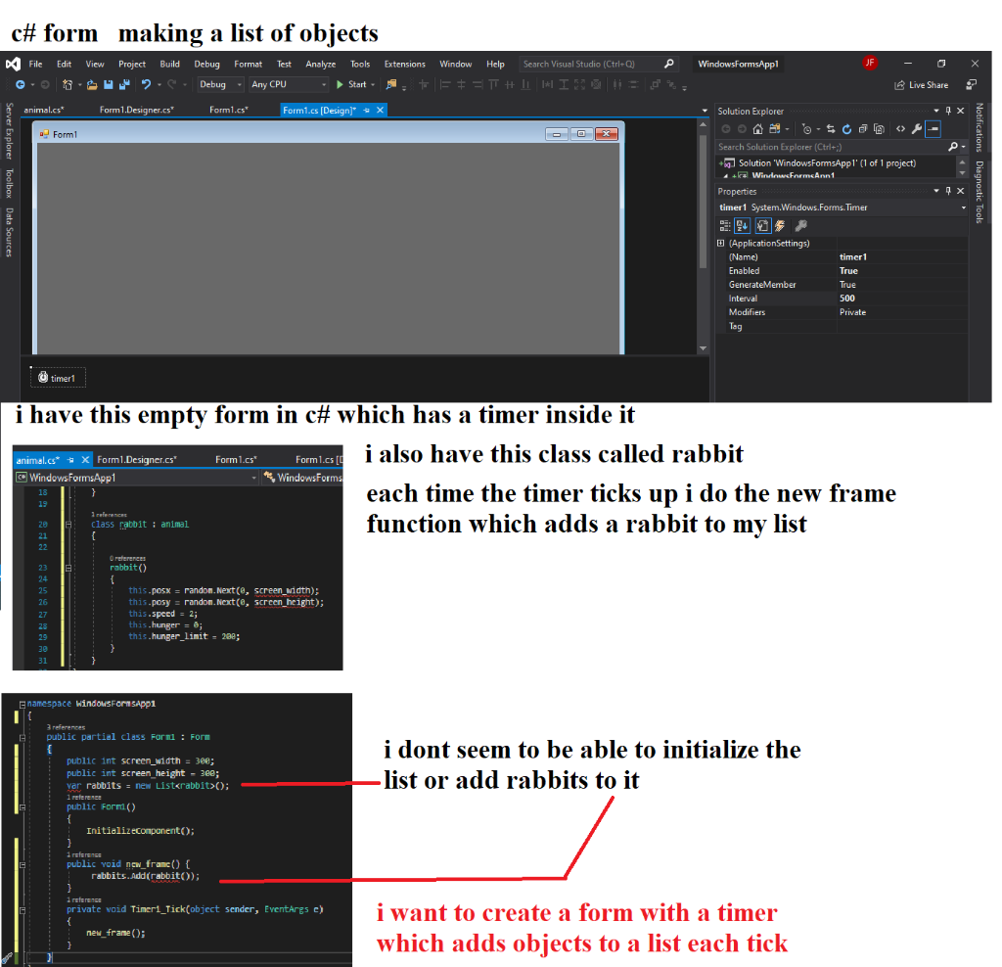This screenshot has height=967, width=1002.
Task: Click the Alphabetical sort icon in Properties
Action: (742, 225)
